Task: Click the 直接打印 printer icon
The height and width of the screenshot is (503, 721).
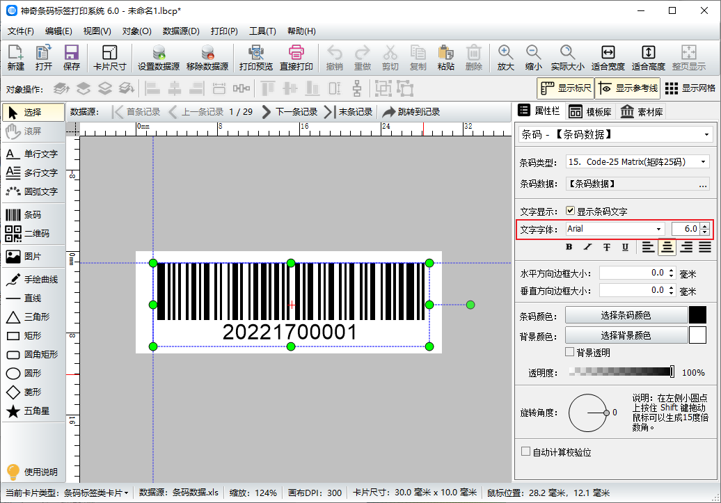Action: [x=296, y=58]
